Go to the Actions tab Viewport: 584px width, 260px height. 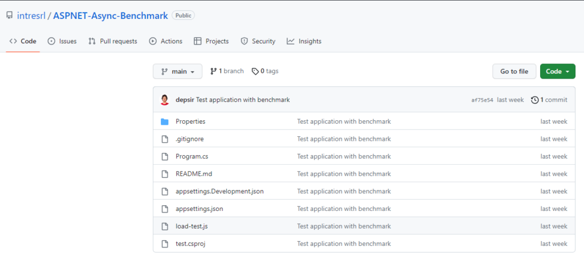click(166, 42)
